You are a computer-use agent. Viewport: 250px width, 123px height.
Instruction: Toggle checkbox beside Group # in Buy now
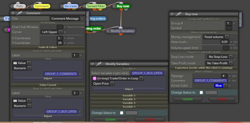tap(234, 23)
